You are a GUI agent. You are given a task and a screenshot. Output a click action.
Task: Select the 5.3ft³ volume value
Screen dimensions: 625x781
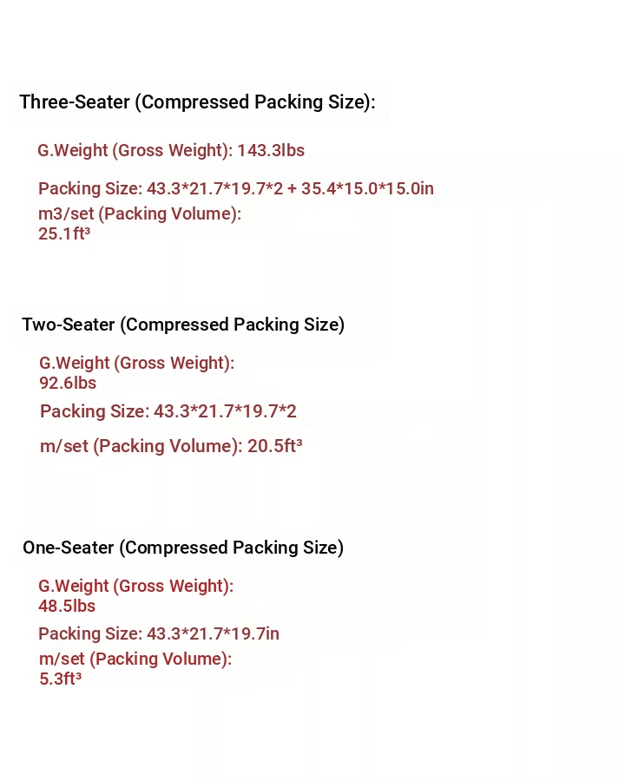(x=60, y=679)
